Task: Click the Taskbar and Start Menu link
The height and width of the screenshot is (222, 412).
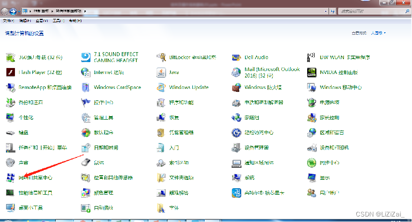Action: click(x=43, y=148)
